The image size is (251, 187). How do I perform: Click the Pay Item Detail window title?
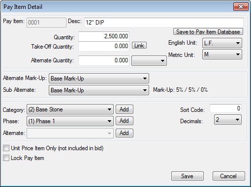[23, 7]
